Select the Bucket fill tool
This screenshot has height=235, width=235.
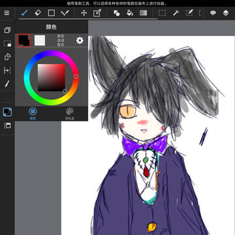pyautogui.click(x=130, y=13)
